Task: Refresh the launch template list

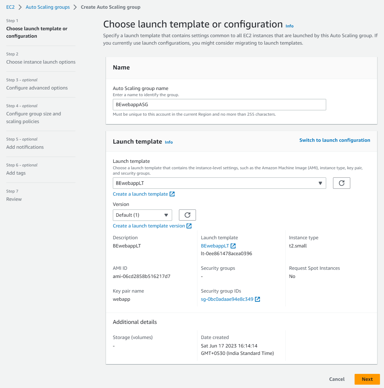Action: point(341,183)
